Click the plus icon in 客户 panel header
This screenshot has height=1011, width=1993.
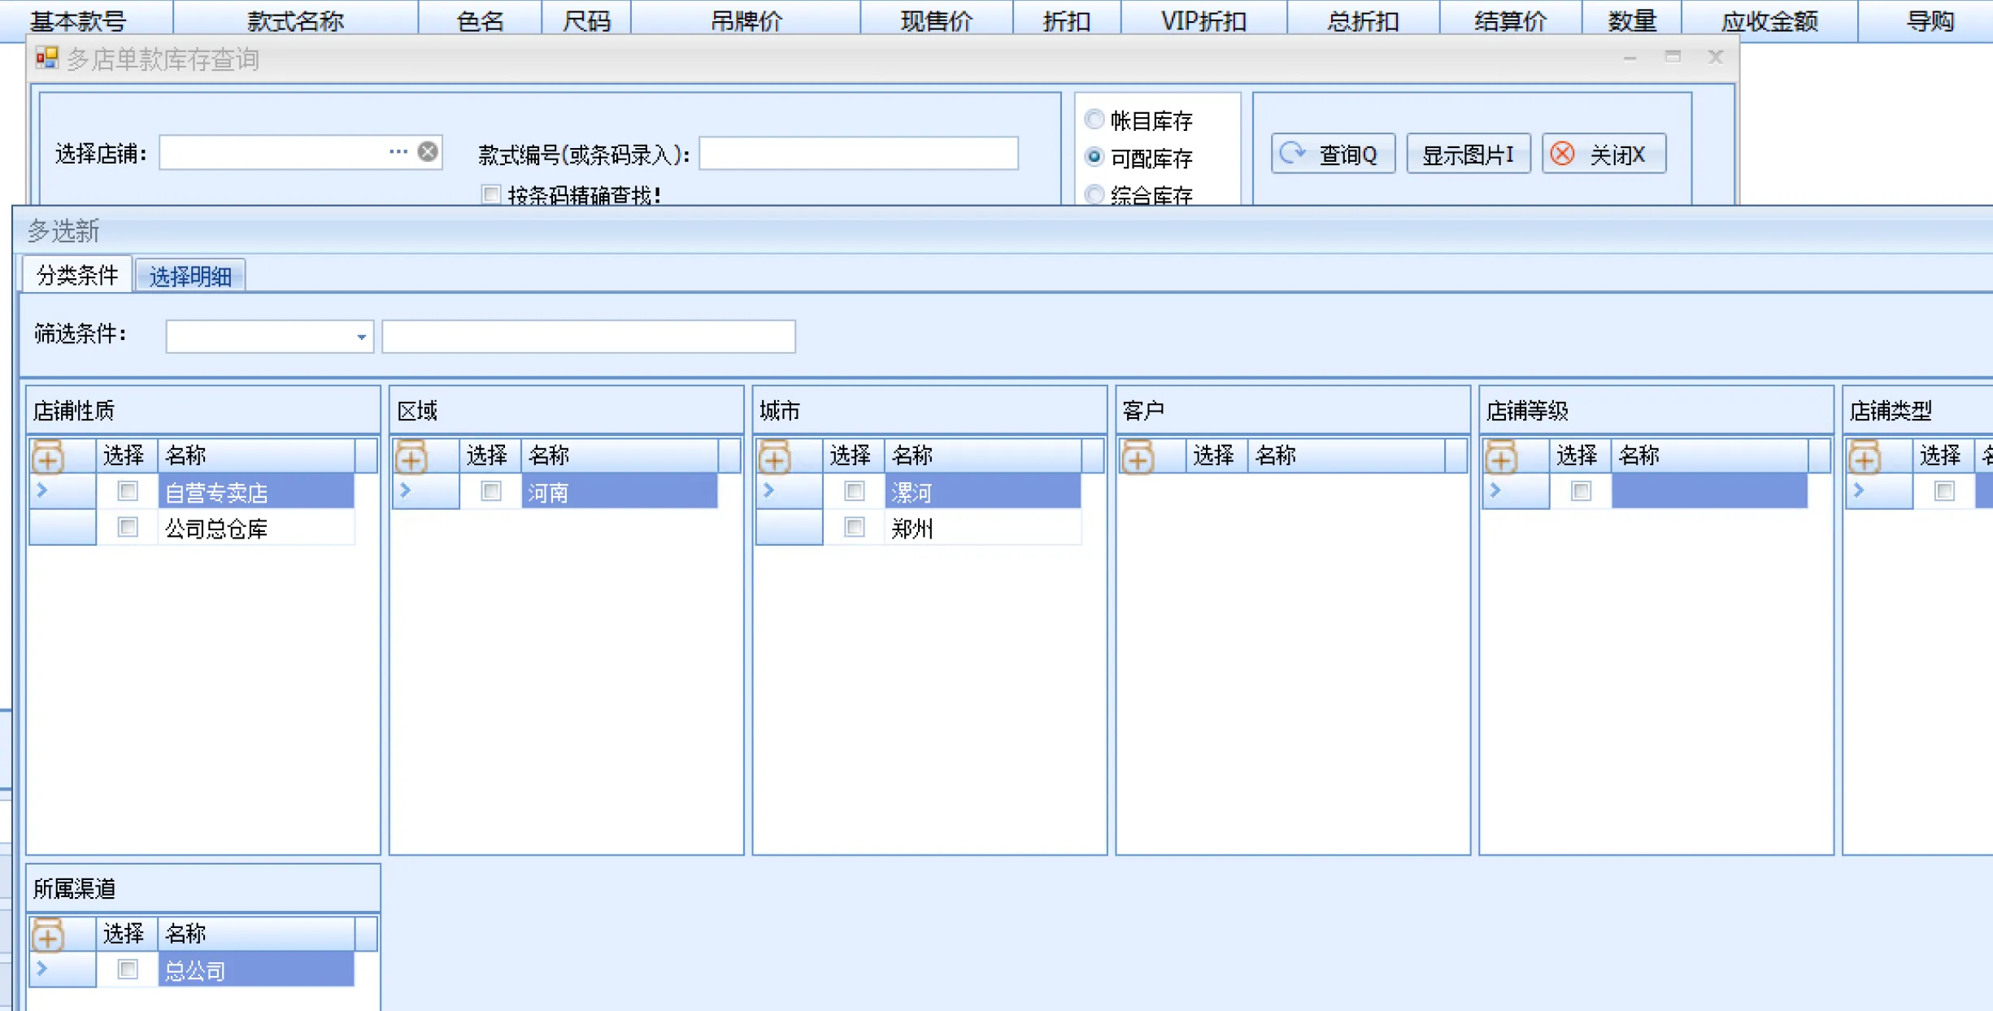tap(1138, 458)
